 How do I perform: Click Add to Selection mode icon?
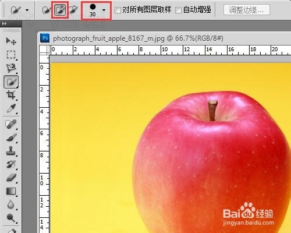pyautogui.click(x=60, y=10)
